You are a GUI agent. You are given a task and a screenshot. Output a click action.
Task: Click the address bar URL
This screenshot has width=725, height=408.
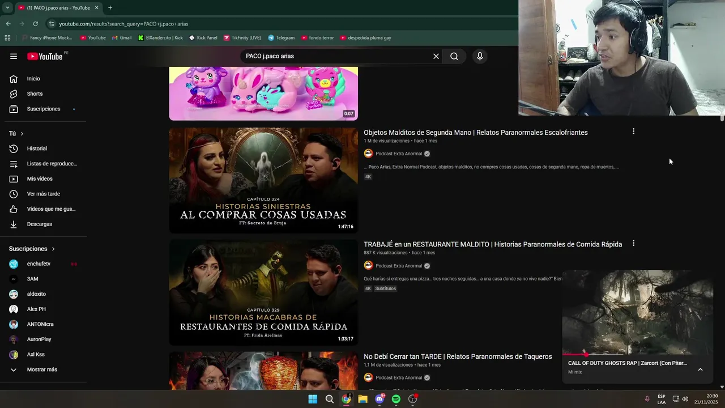pos(123,24)
